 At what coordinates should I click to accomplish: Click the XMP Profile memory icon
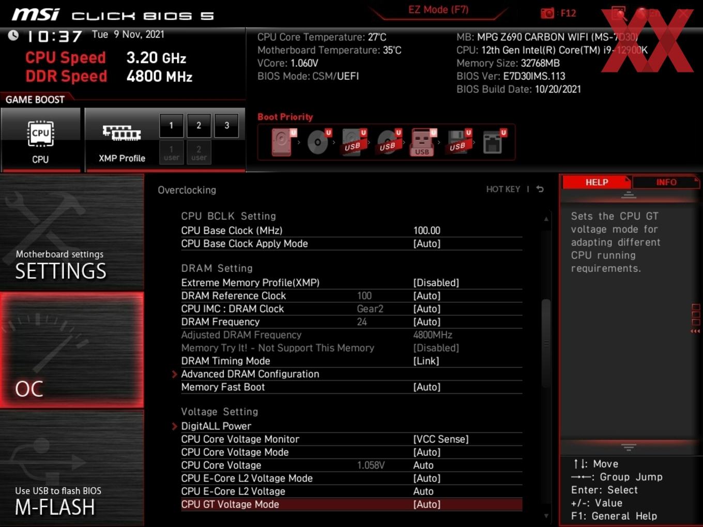pos(121,133)
